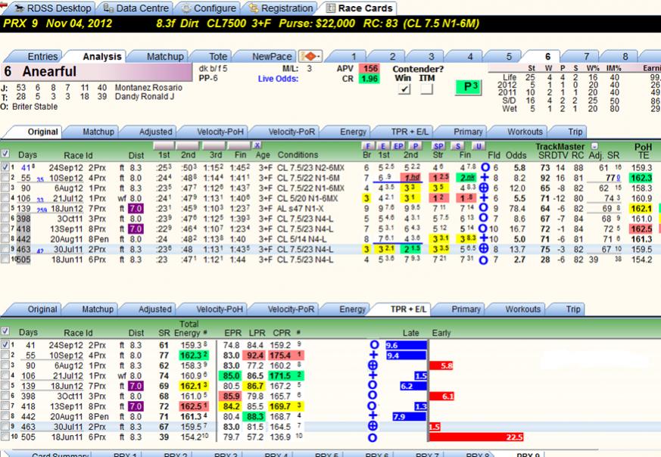
Task: Check row 7 box in the TPR + E/L table
Action: (x=5, y=406)
